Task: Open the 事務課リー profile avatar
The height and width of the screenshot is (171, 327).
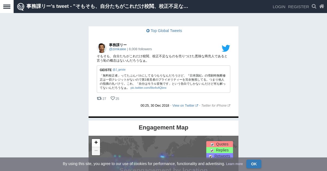Action: click(102, 48)
